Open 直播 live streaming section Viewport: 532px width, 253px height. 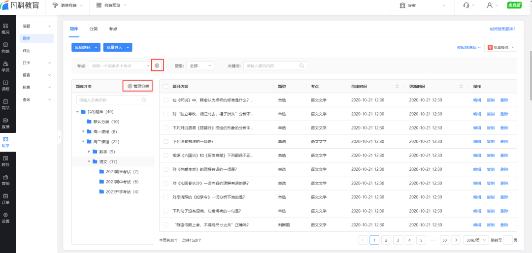point(5,123)
